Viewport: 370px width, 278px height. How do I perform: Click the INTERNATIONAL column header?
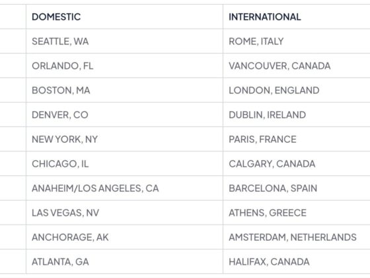tap(265, 17)
